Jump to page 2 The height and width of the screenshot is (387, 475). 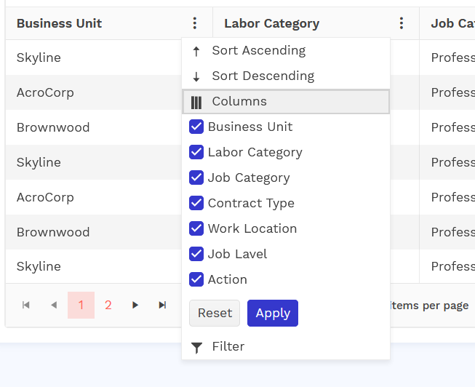click(108, 305)
